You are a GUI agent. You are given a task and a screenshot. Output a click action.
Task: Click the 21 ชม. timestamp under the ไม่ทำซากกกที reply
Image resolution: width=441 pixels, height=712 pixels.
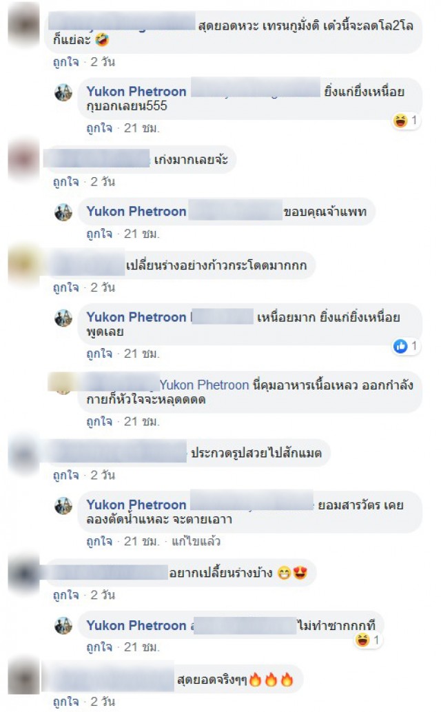click(141, 647)
